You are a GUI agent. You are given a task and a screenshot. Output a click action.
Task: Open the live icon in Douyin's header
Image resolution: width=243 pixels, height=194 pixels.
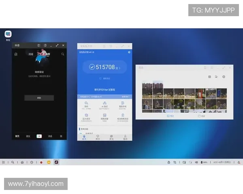[16, 54]
